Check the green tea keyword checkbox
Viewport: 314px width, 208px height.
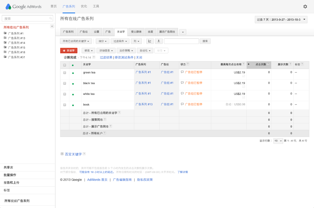[65, 73]
